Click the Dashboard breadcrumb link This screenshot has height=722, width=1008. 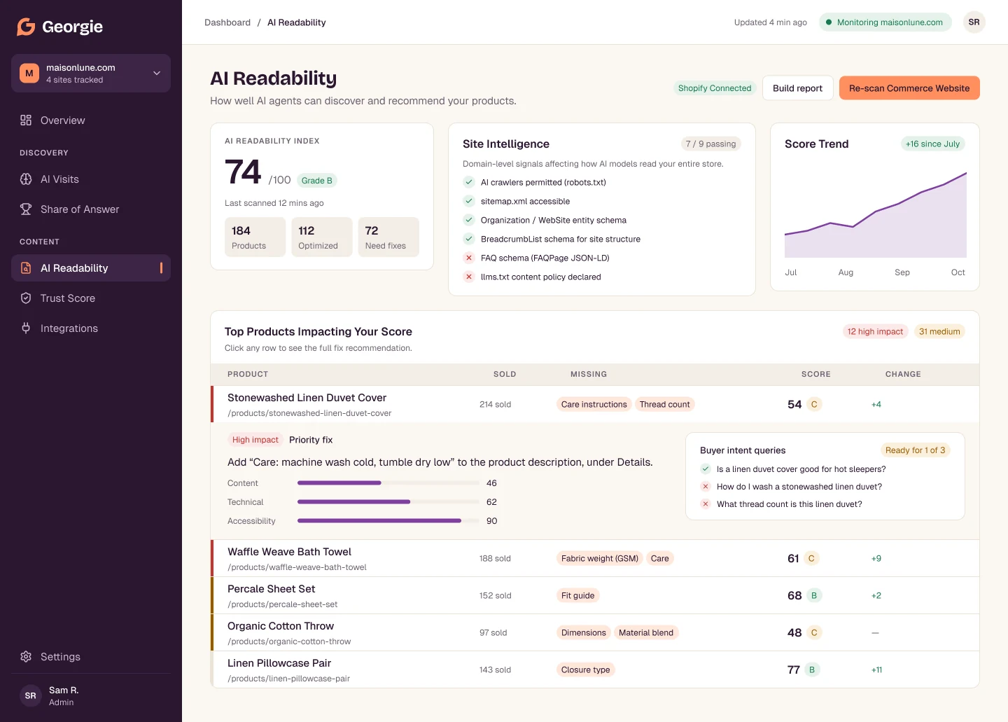[x=227, y=22]
